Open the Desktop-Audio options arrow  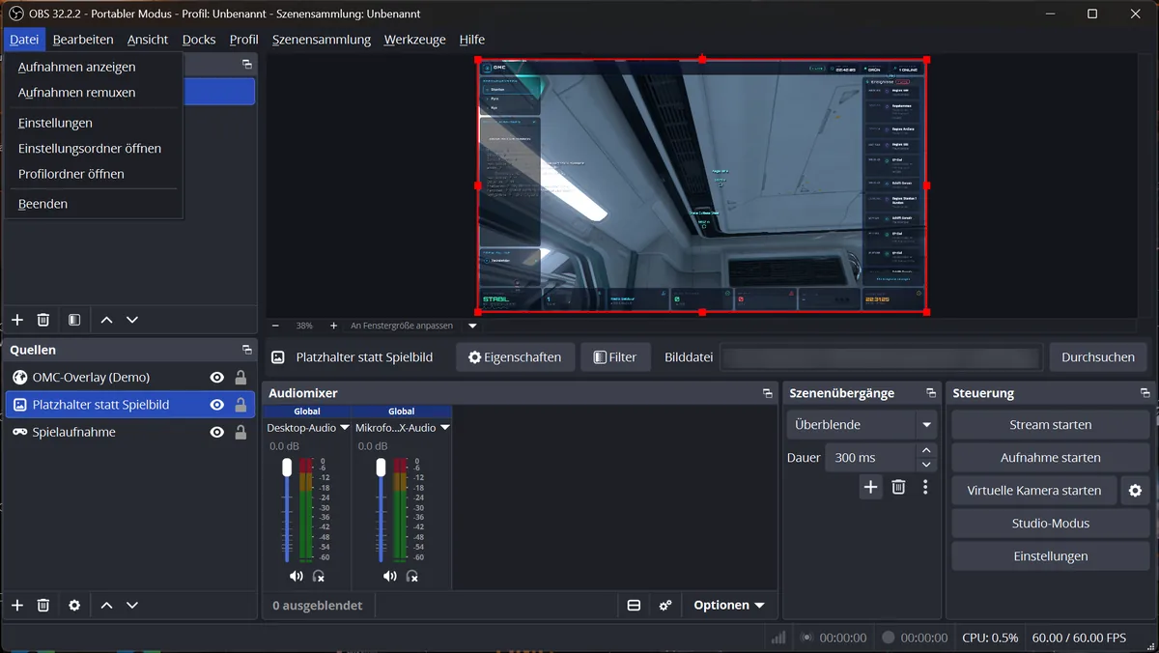(x=345, y=428)
